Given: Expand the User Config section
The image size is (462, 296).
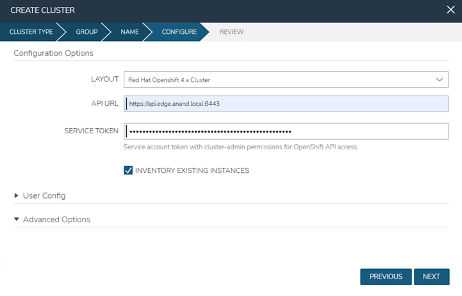Looking at the screenshot, I should [44, 195].
